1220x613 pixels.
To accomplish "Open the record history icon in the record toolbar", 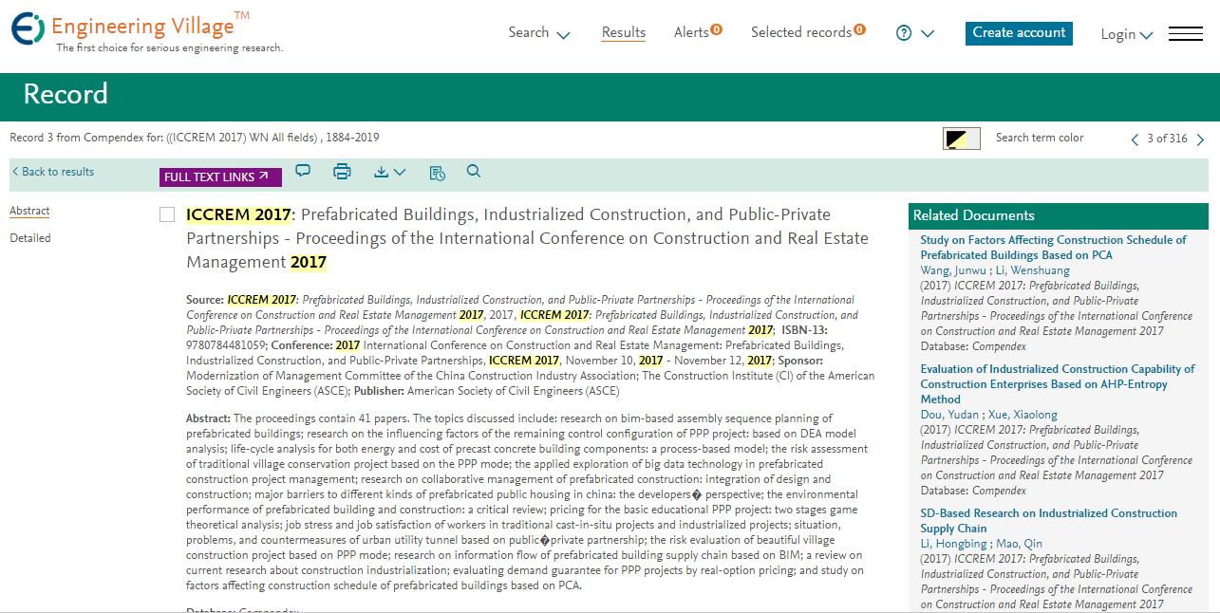I will [x=437, y=172].
